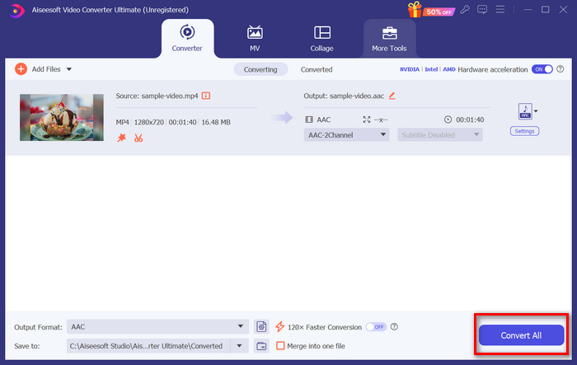
Task: Click the edit effects star-wand icon
Action: click(x=121, y=138)
